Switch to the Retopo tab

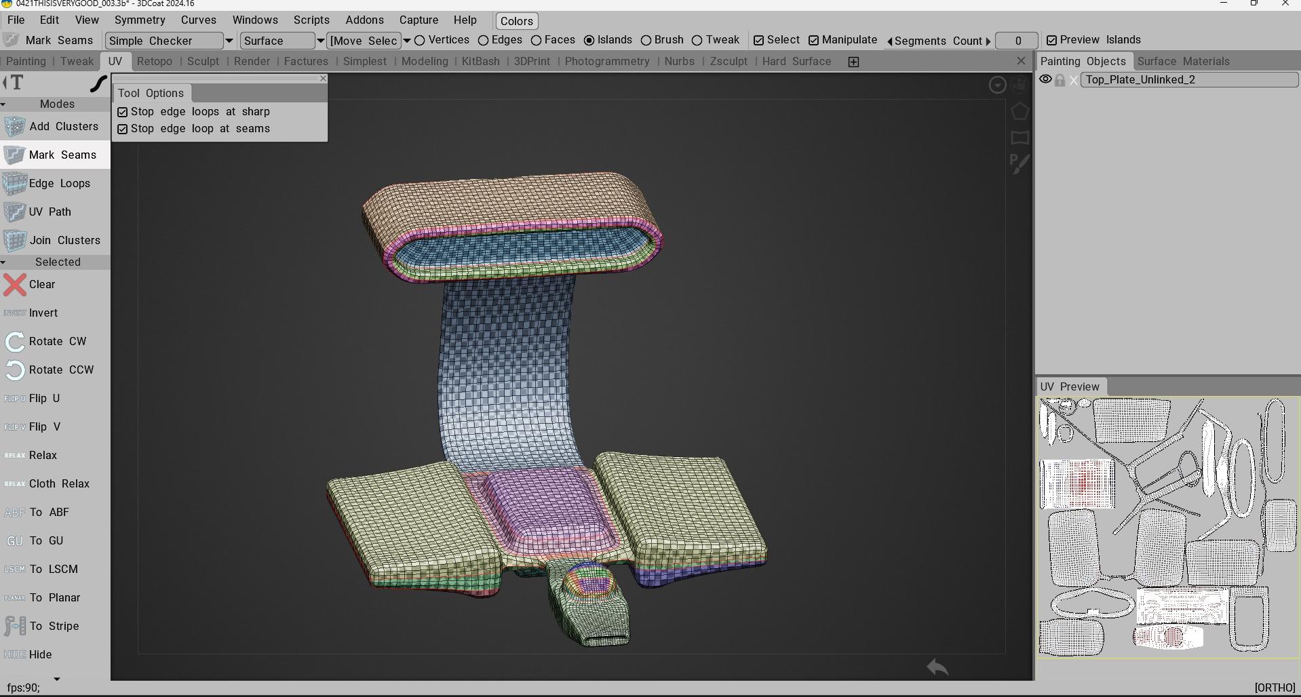pos(155,62)
